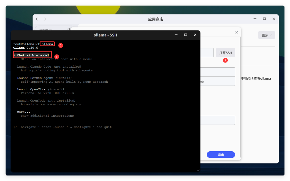Maximize the 应用商店 window
The height and width of the screenshot is (181, 290).
pyautogui.click(x=264, y=19)
